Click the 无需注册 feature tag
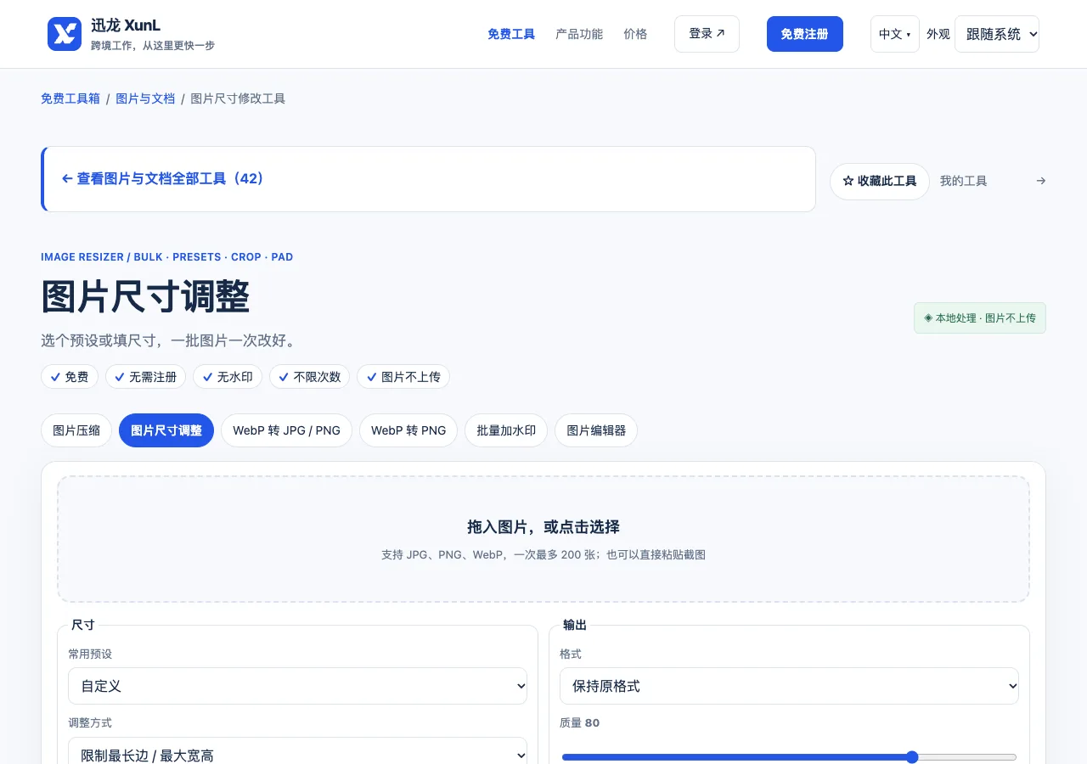Screen dimensions: 1087x764 pos(146,377)
